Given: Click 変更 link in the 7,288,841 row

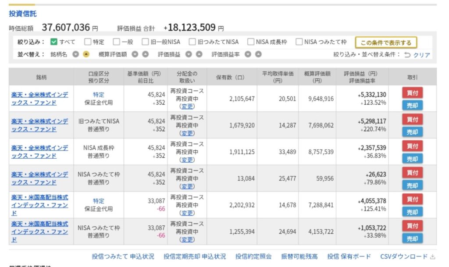Looking at the screenshot, I should 187,213.
